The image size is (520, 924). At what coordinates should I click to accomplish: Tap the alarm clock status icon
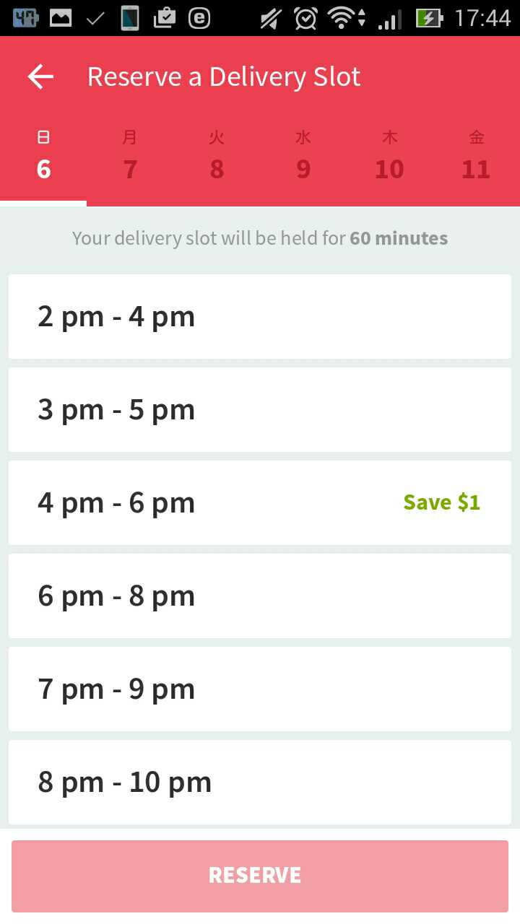305,18
